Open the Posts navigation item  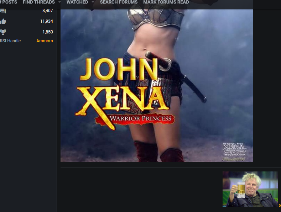tap(9, 2)
